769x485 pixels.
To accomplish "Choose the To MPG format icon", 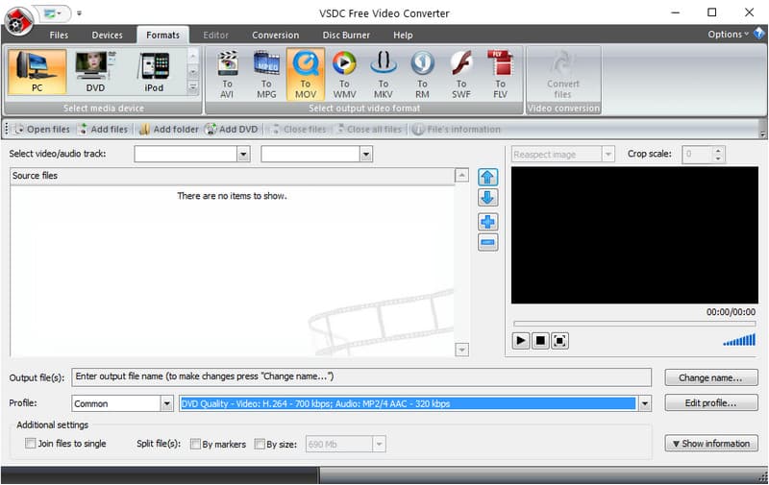I will [x=266, y=74].
